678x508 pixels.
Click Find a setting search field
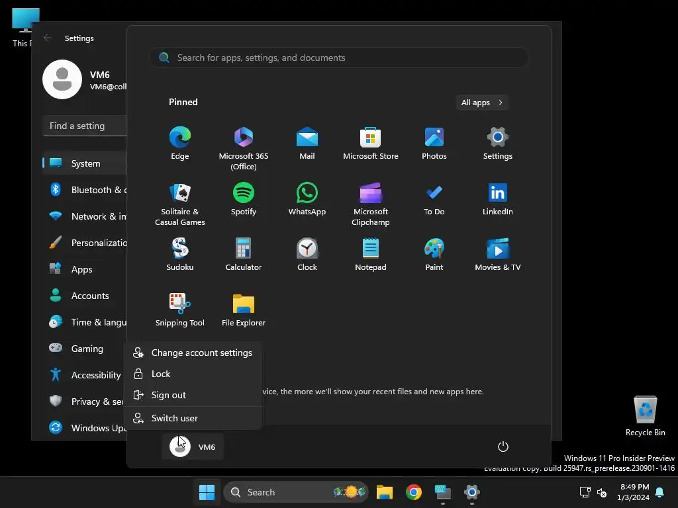[x=85, y=126]
